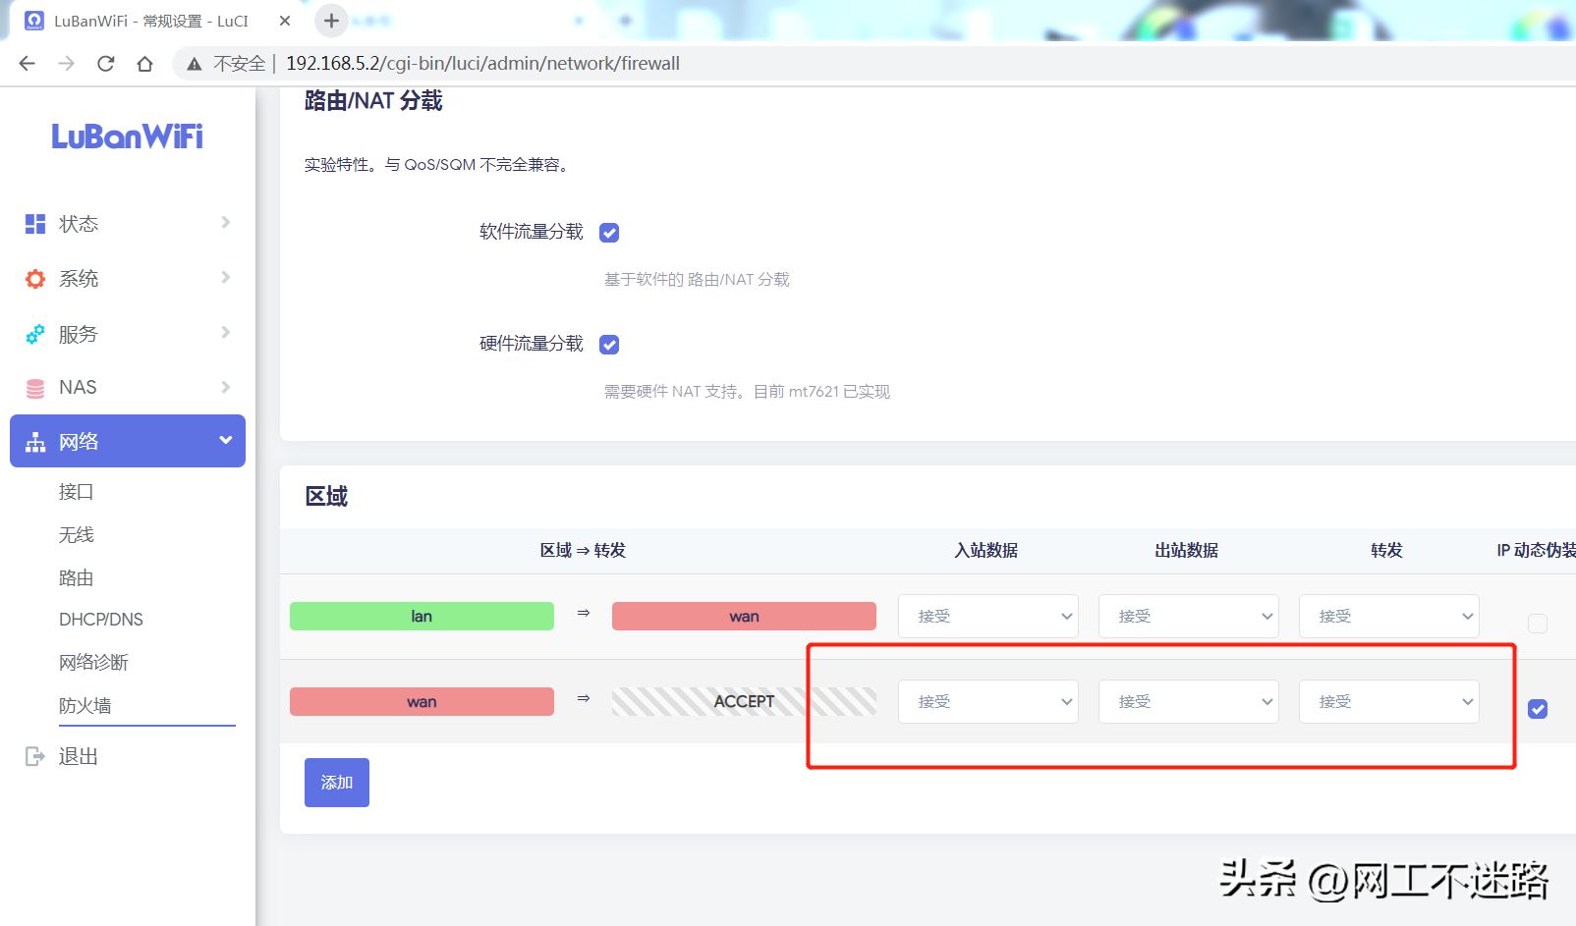1576x926 pixels.
Task: Click the 添加 button
Action: tap(337, 783)
